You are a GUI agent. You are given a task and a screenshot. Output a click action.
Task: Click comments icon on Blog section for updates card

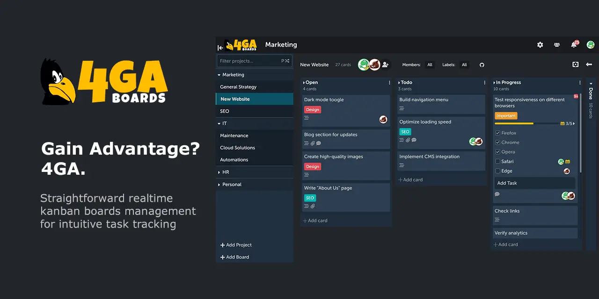click(x=319, y=143)
